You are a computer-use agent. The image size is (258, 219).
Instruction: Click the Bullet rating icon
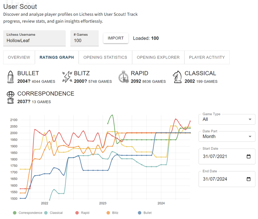click(x=10, y=77)
